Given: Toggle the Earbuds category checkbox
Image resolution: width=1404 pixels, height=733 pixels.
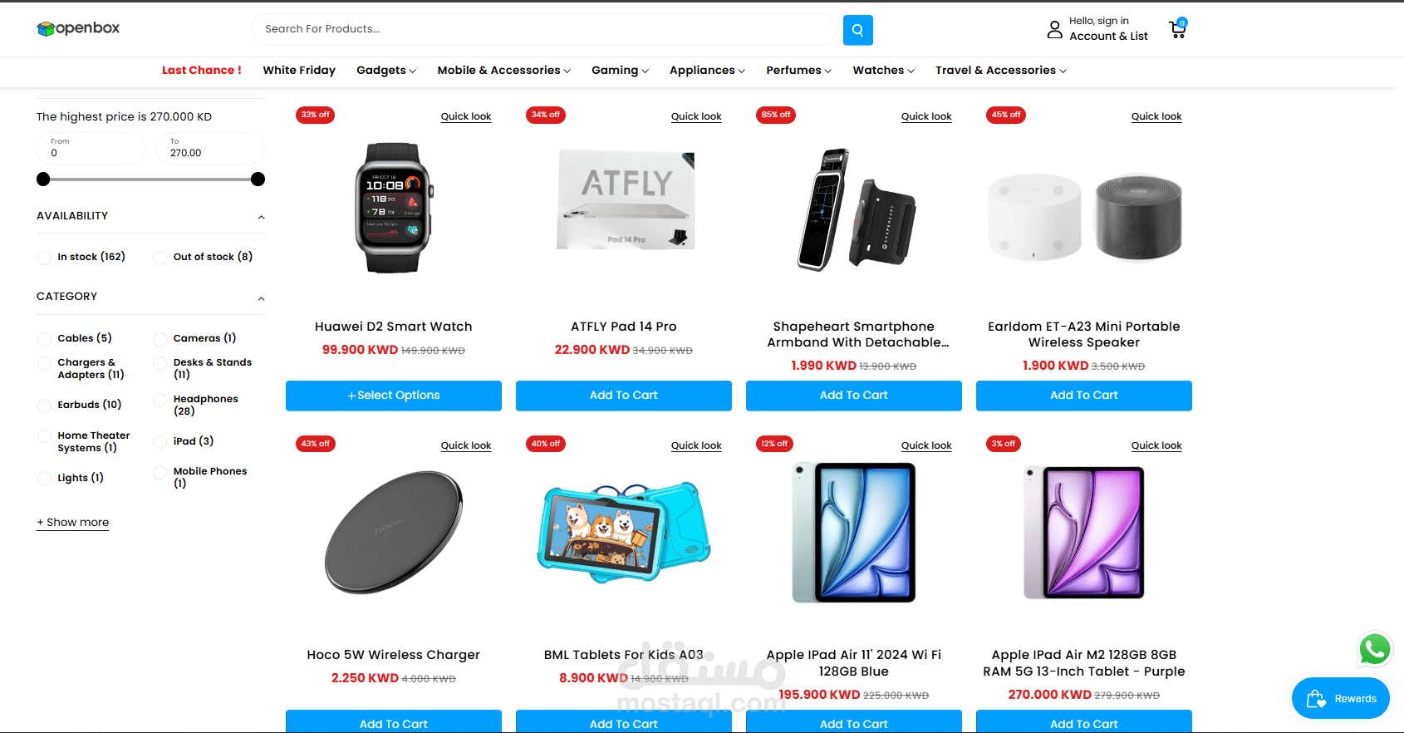Looking at the screenshot, I should pos(45,406).
